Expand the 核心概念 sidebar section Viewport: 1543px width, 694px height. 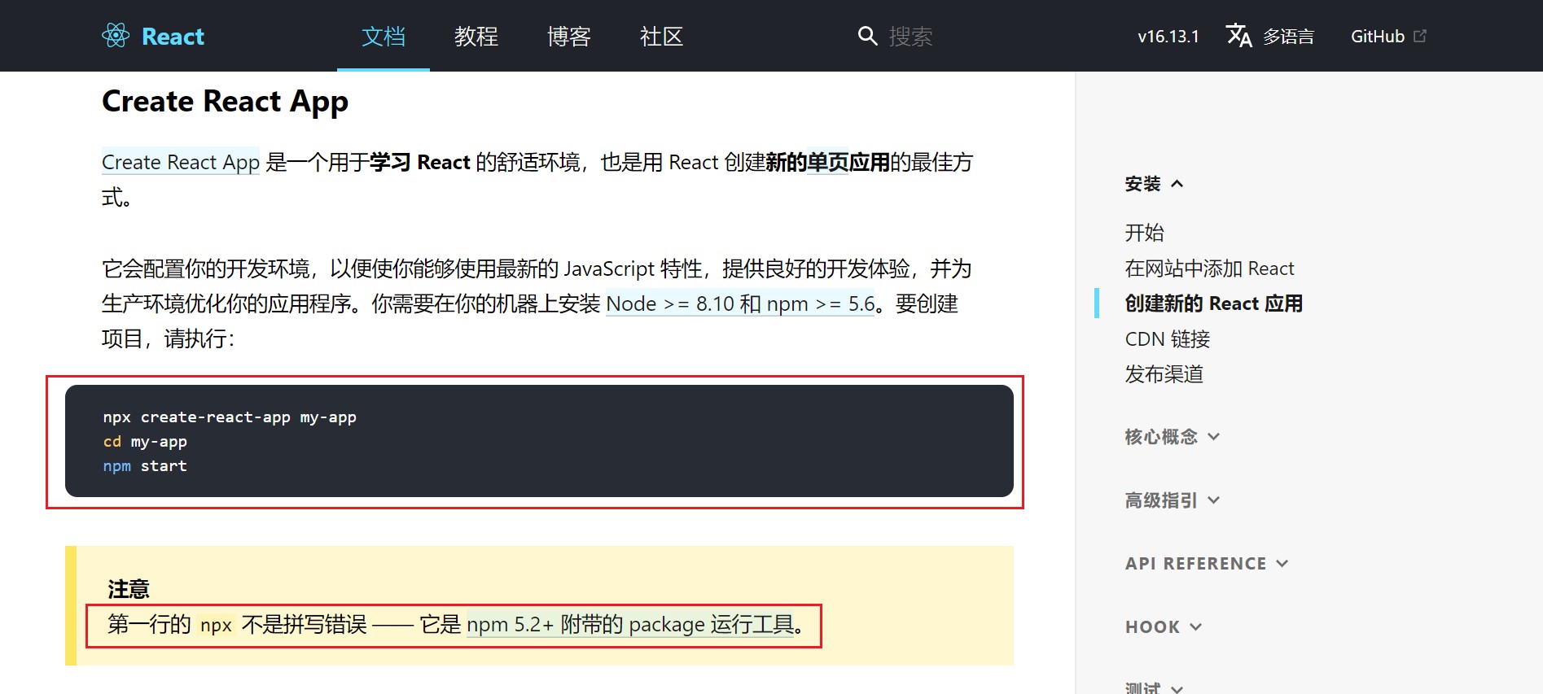[x=1172, y=437]
